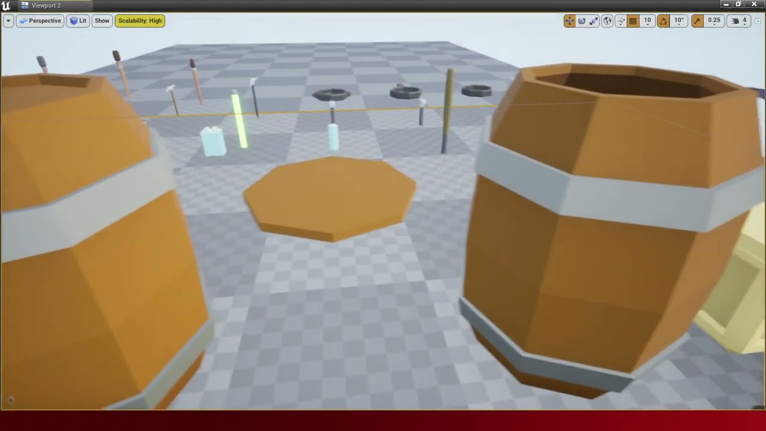The height and width of the screenshot is (431, 766).
Task: Click the Unreal Engine logo icon
Action: pos(7,5)
